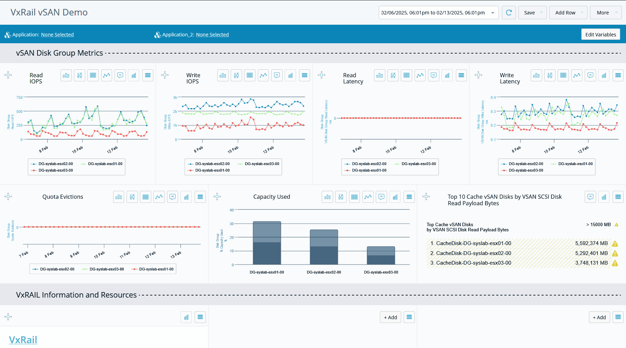Screen dimensions: 626x348
Task: Show Read IOPS data as table grid
Action: point(93,75)
